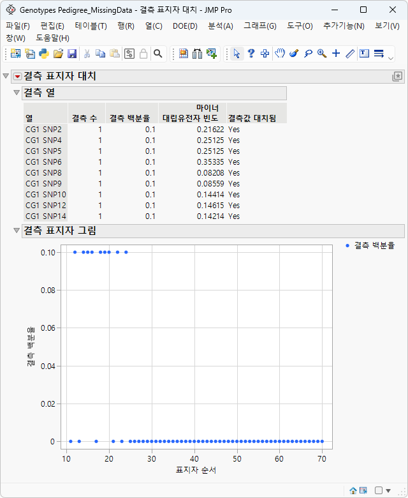408x498 pixels.
Task: Select the Help question mark tool
Action: (251, 54)
